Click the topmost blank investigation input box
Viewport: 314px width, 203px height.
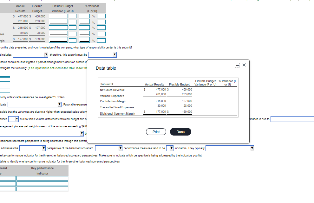pyautogui.click(x=5, y=74)
